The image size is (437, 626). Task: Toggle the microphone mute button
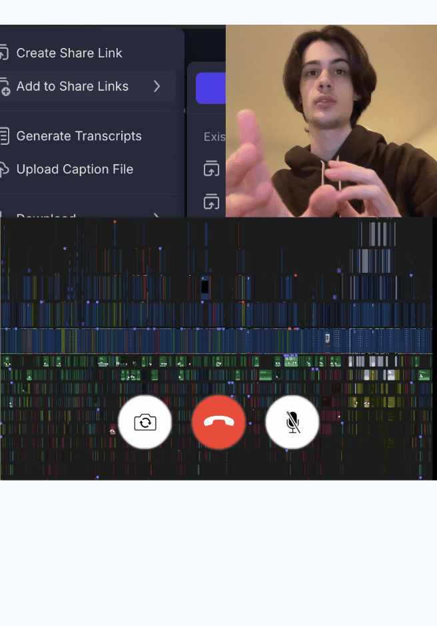point(292,422)
